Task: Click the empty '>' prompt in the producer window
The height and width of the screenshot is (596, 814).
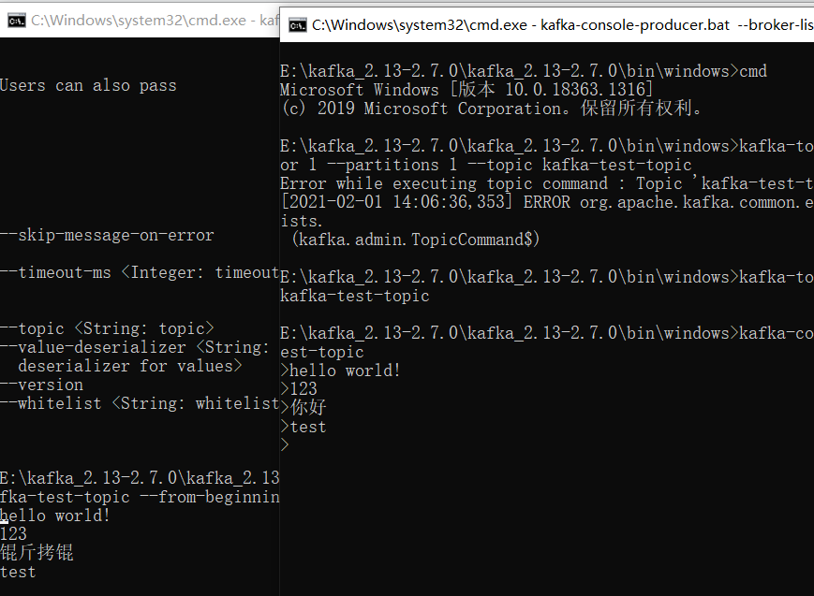Action: point(285,445)
